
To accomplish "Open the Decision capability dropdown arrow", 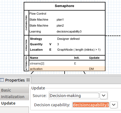I will pyautogui.click(x=114, y=105).
